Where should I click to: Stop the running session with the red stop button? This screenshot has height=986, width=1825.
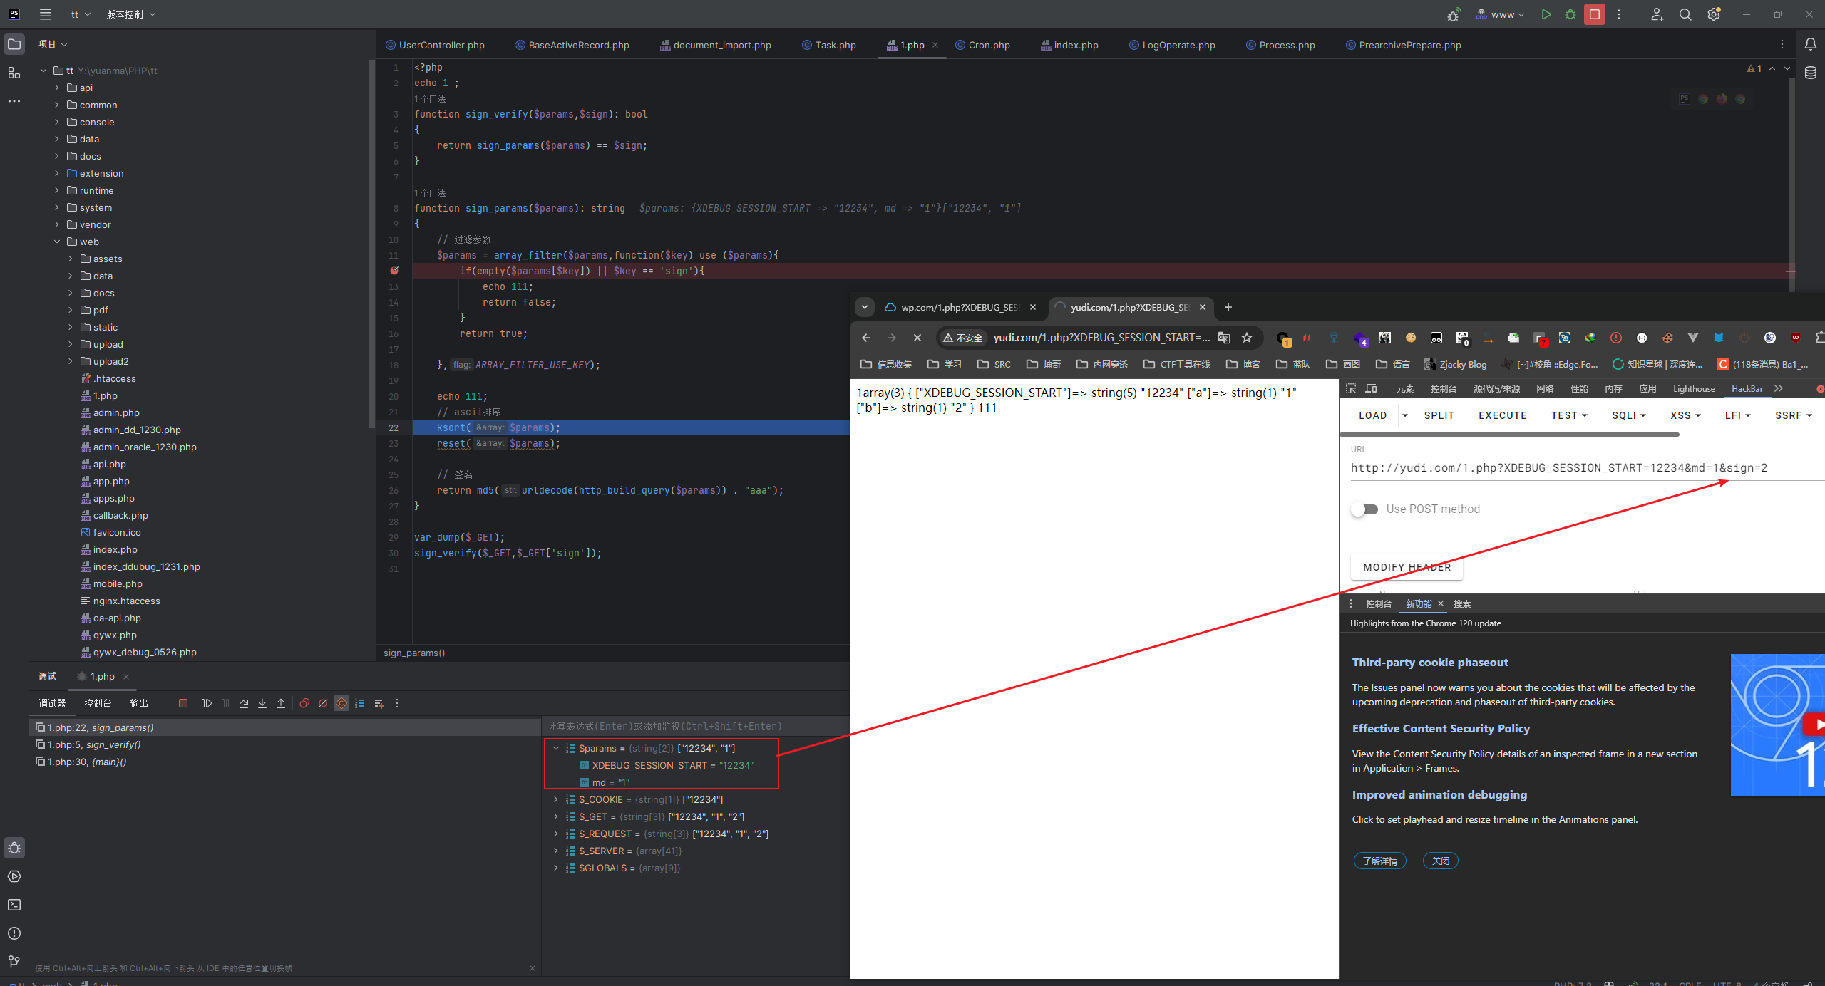point(1595,14)
